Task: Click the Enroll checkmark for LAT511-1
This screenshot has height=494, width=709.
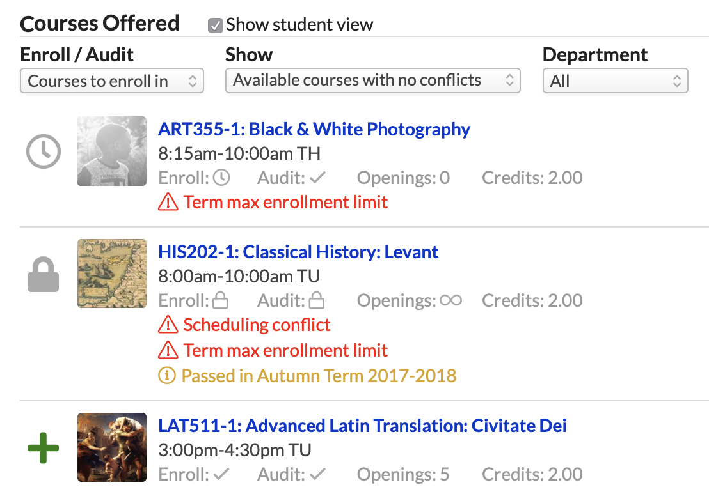Action: [x=221, y=474]
